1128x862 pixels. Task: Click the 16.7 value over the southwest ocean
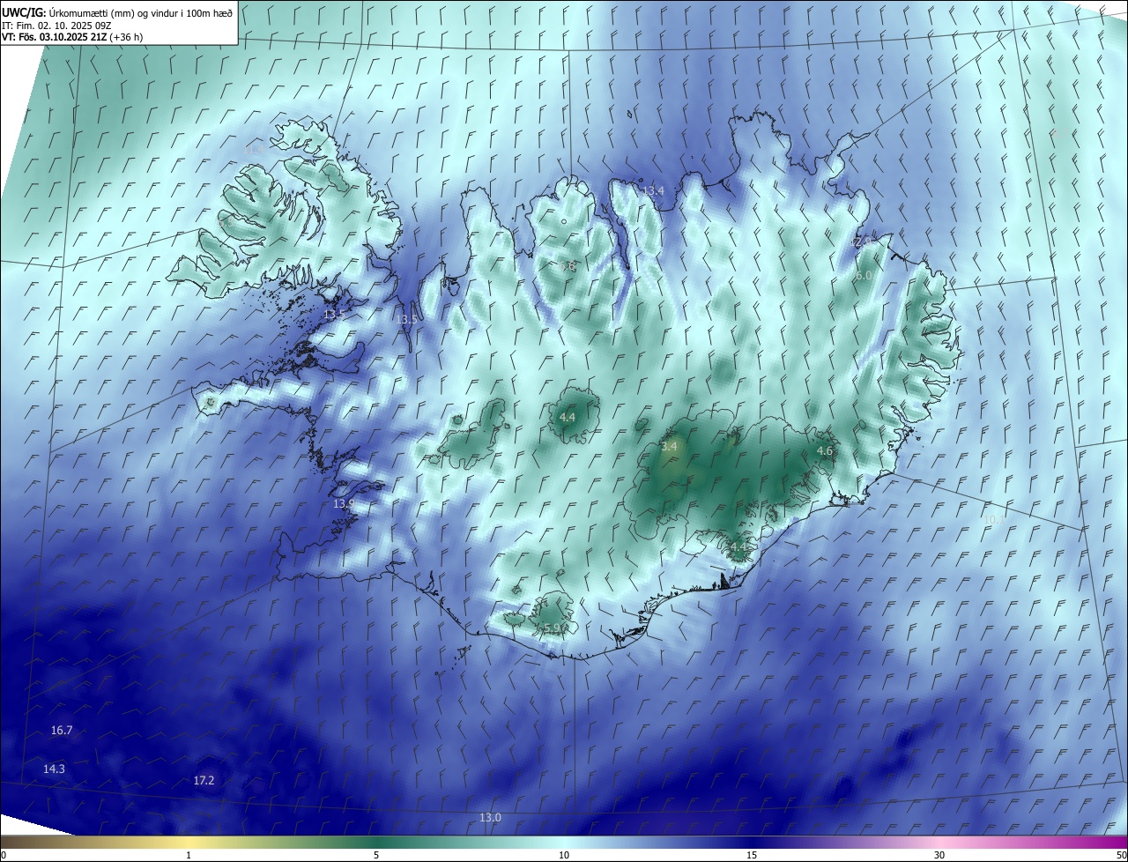(62, 731)
